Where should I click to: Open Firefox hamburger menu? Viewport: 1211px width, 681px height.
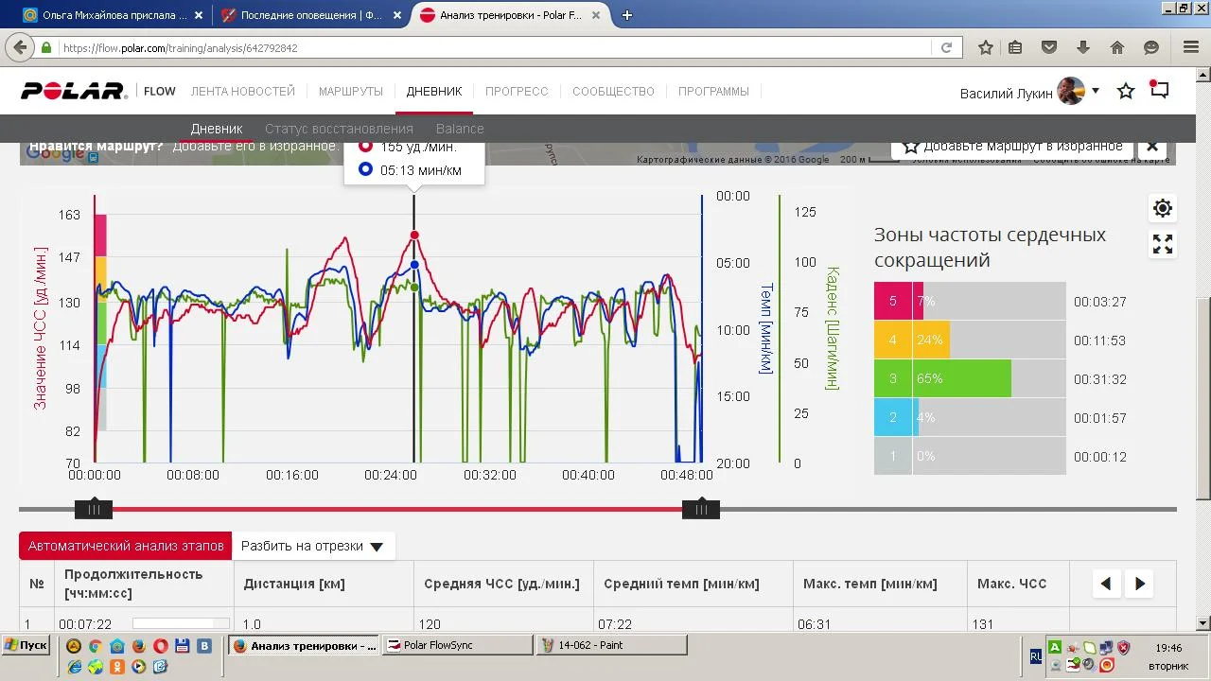click(x=1191, y=47)
